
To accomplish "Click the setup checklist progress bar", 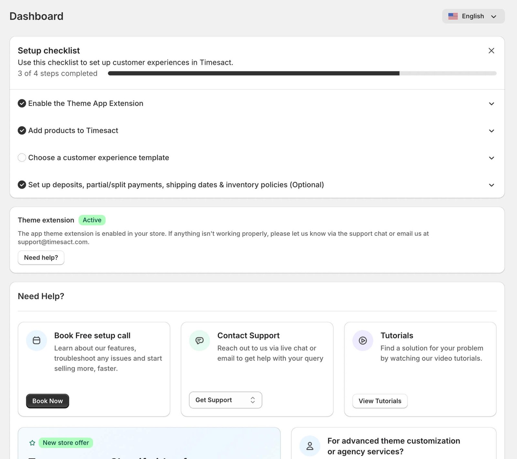I will [x=302, y=73].
